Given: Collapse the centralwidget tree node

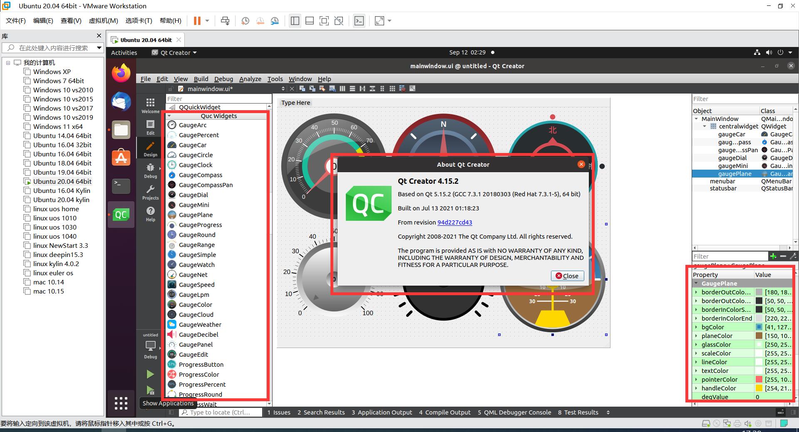Looking at the screenshot, I should (705, 126).
